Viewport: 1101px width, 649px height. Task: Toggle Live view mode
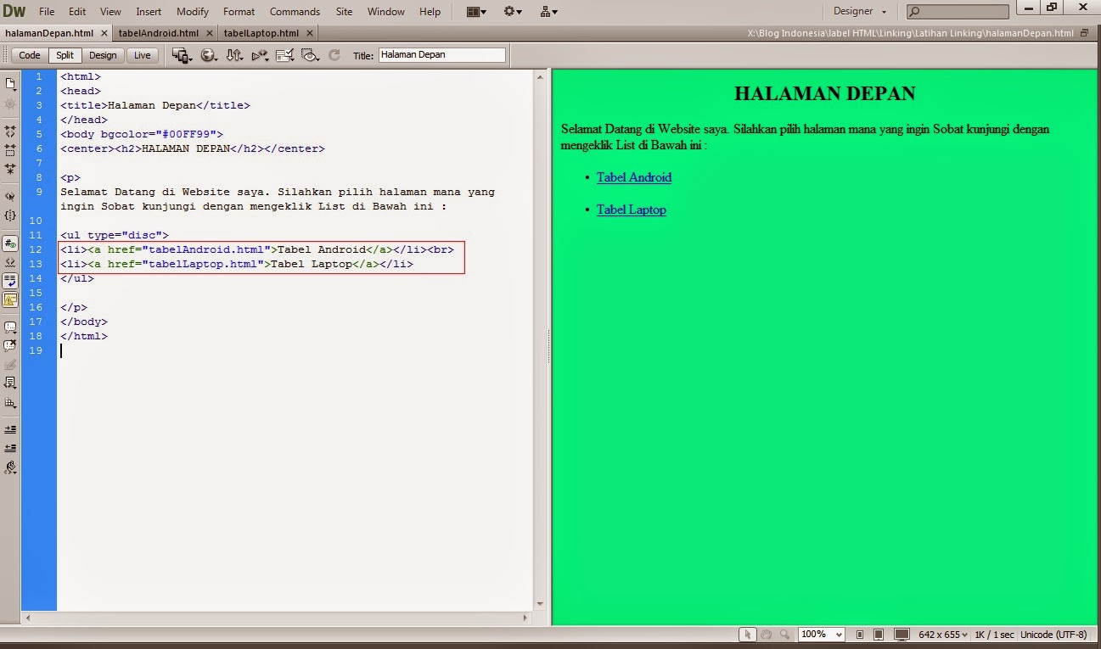pyautogui.click(x=142, y=54)
